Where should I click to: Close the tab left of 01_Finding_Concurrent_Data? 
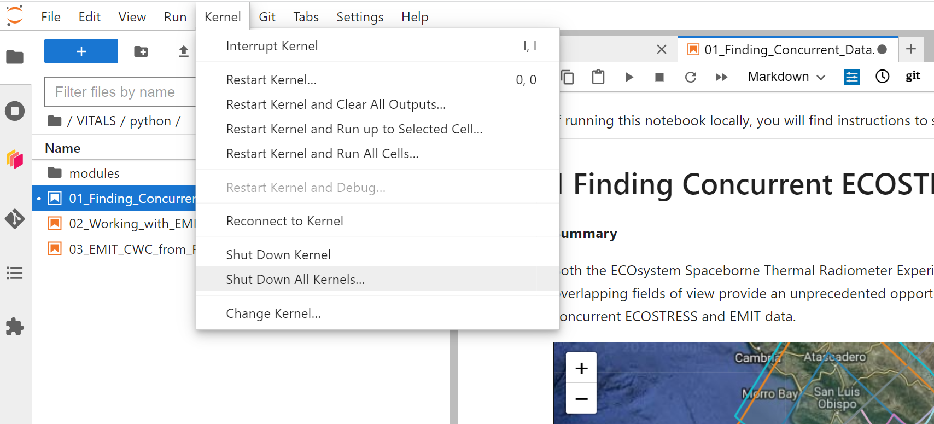662,50
